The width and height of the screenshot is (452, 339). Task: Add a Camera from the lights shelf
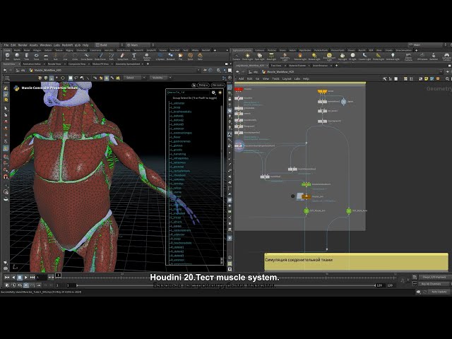(237, 56)
